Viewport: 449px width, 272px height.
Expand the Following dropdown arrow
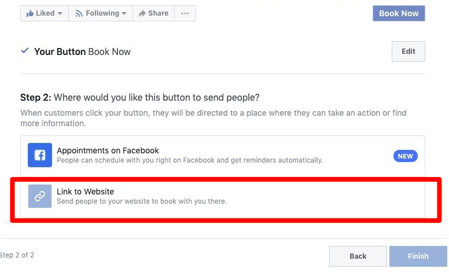[x=124, y=13]
